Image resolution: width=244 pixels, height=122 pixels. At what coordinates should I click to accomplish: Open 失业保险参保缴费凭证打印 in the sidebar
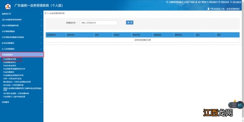click(14, 69)
